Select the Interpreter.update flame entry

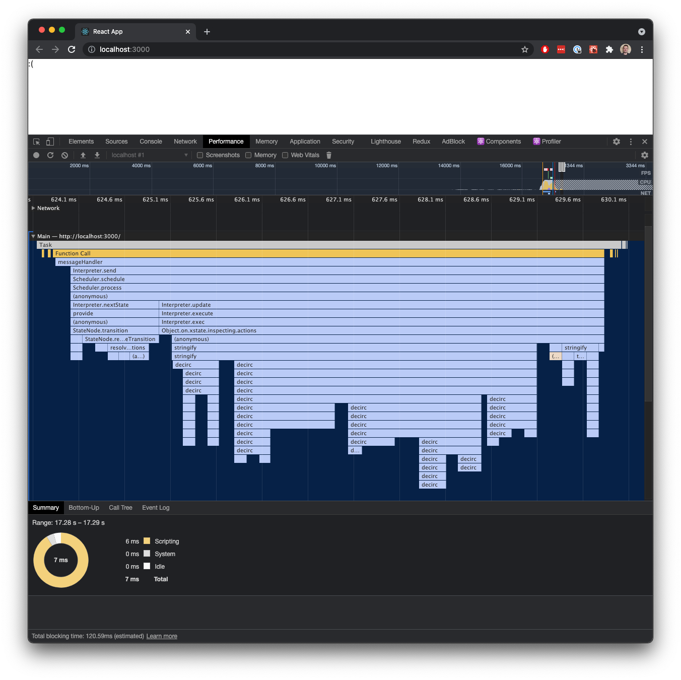[382, 305]
